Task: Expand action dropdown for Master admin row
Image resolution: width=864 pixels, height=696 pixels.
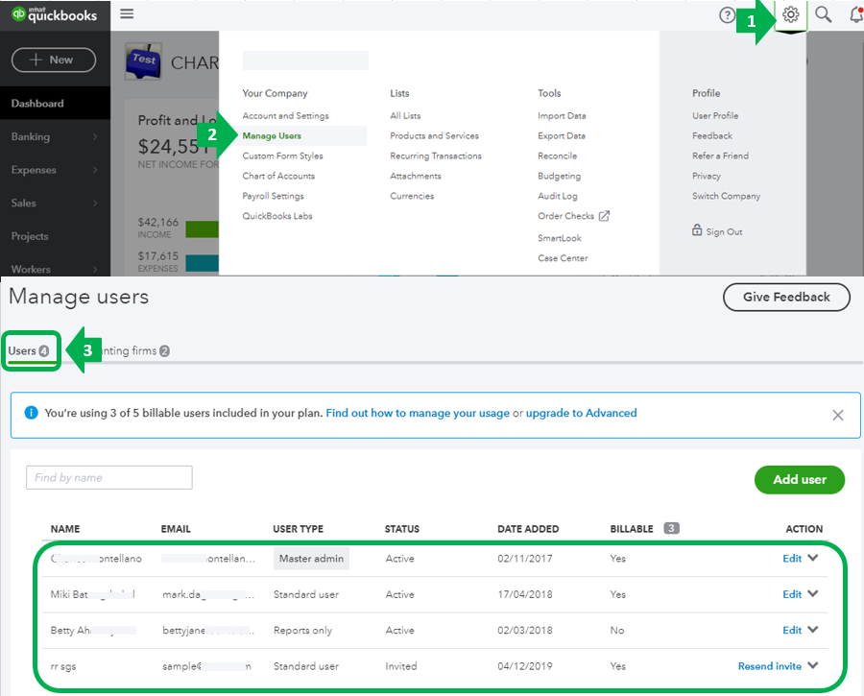Action: click(813, 558)
